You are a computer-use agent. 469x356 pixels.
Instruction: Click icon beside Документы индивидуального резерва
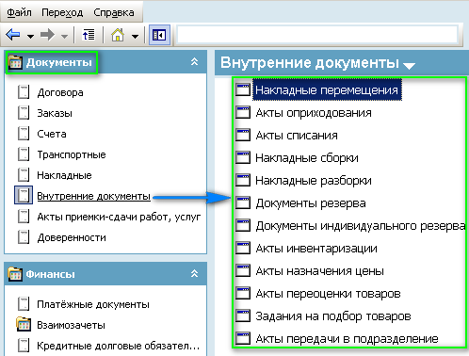tap(243, 225)
